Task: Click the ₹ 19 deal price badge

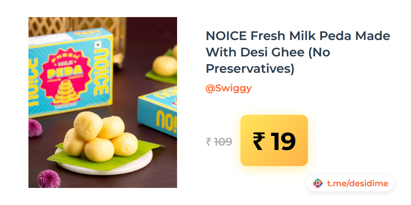Action: [274, 140]
